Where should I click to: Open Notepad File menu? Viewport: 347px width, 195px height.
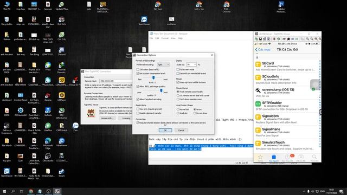point(151,38)
